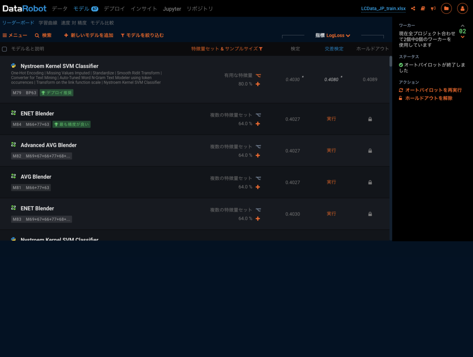Click the most-accurate badge on ENET Blender M84

tap(71, 124)
